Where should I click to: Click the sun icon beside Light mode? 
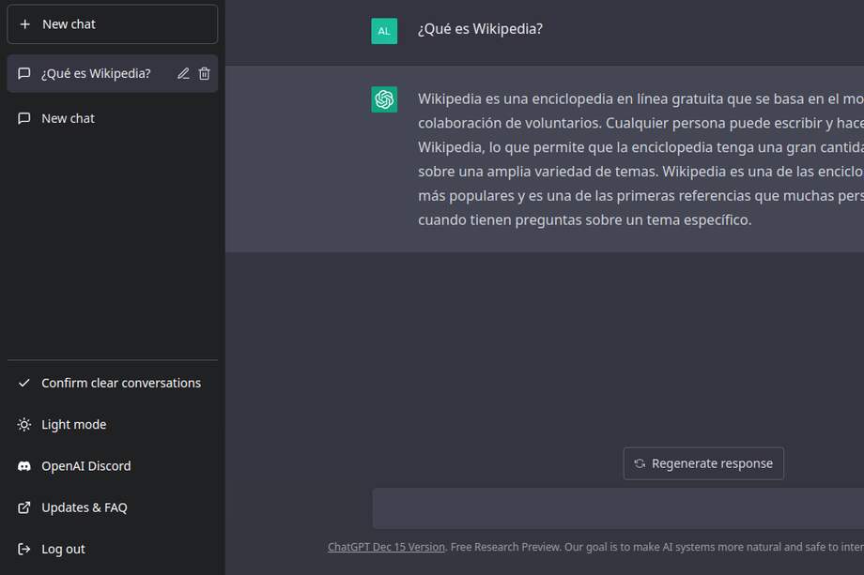tap(23, 424)
